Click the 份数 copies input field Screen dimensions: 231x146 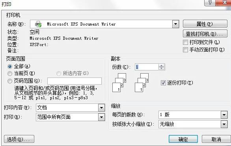[x=147, y=67]
